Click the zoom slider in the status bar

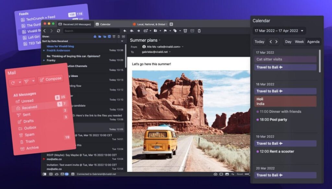(247, 174)
